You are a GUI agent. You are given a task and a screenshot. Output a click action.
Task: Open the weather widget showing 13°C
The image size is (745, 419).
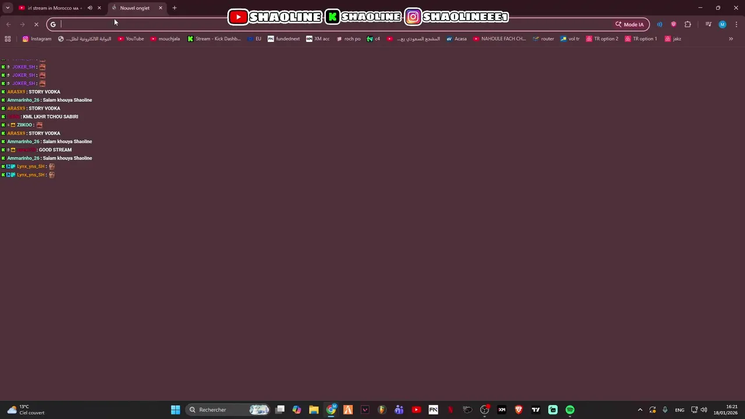pos(24,410)
